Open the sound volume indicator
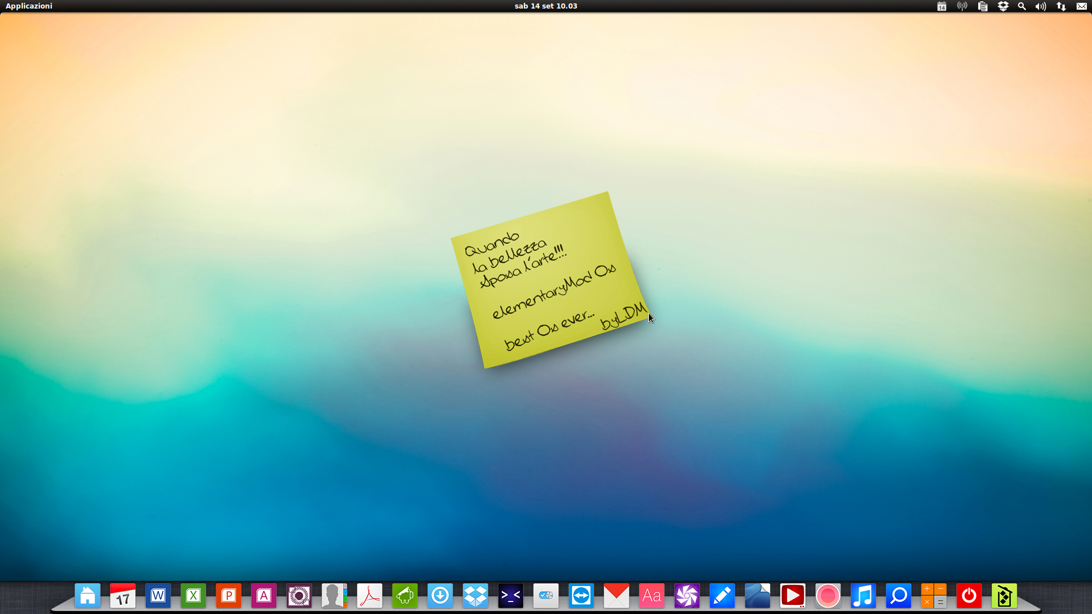Viewport: 1092px width, 614px height. click(1041, 6)
